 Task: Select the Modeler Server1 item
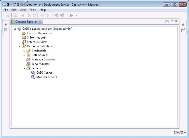coord(47,77)
